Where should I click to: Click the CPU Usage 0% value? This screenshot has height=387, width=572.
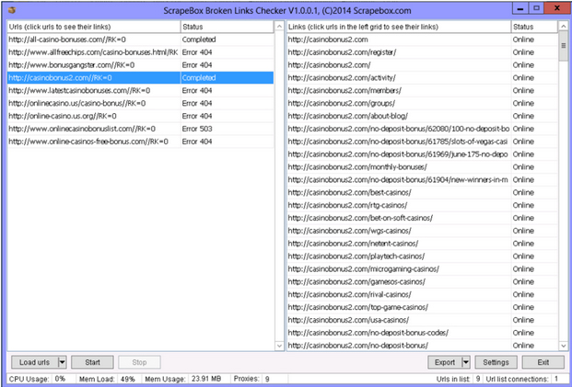click(x=60, y=379)
